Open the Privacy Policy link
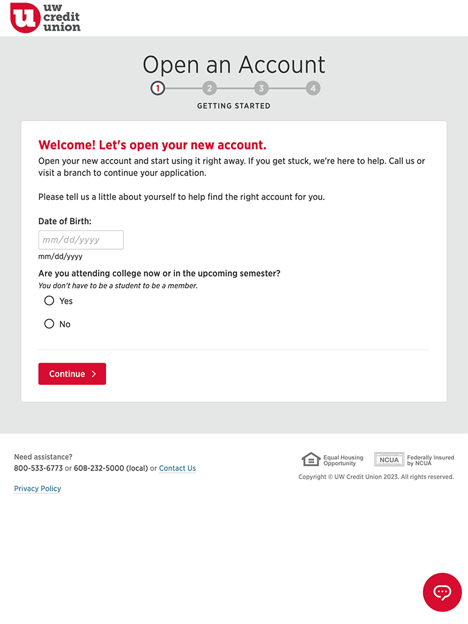 [37, 489]
